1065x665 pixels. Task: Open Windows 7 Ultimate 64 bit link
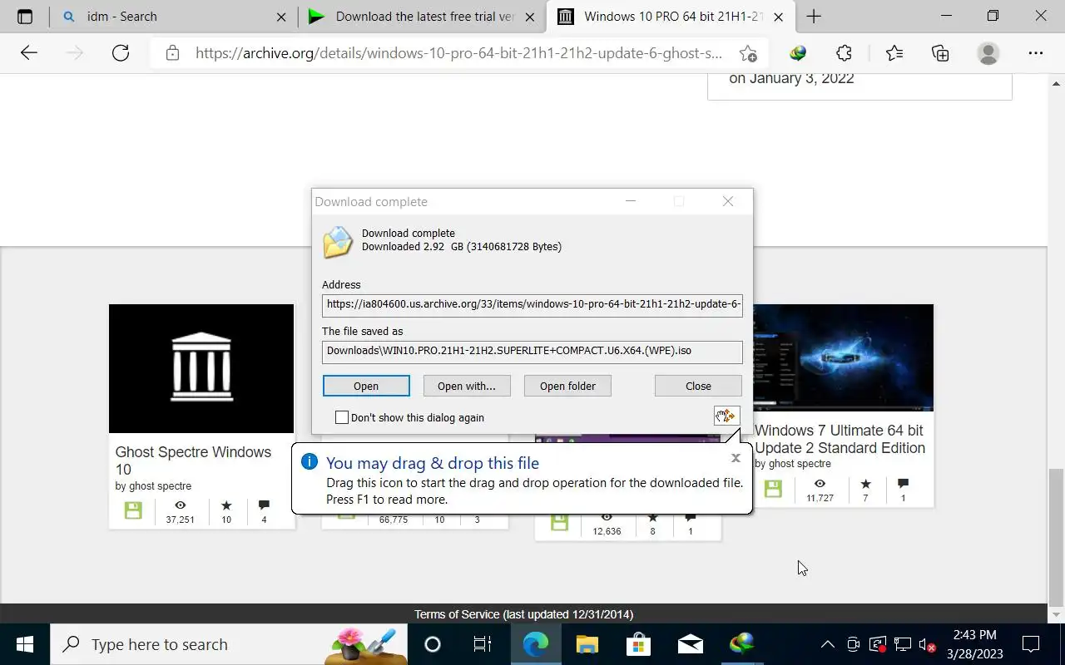coord(840,439)
